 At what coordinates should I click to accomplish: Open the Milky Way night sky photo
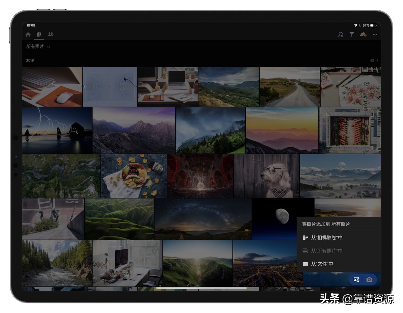pyautogui.click(x=203, y=219)
